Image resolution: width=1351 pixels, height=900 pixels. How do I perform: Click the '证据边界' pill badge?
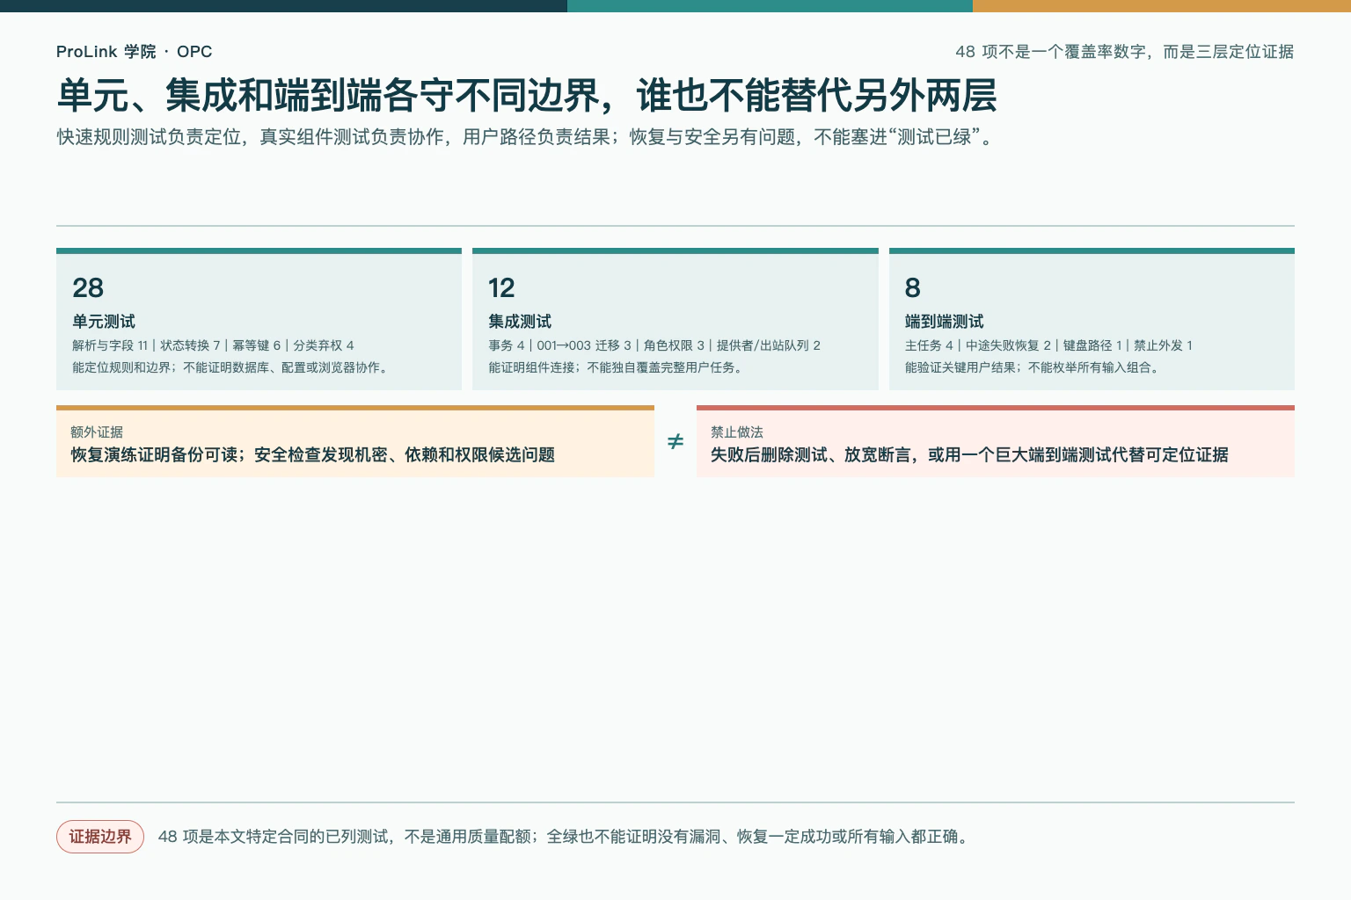click(x=100, y=837)
